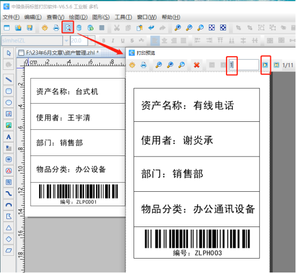Open the 窗口(W) menu

(147, 17)
